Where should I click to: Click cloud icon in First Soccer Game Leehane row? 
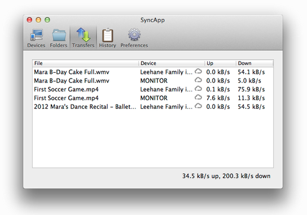coord(198,89)
